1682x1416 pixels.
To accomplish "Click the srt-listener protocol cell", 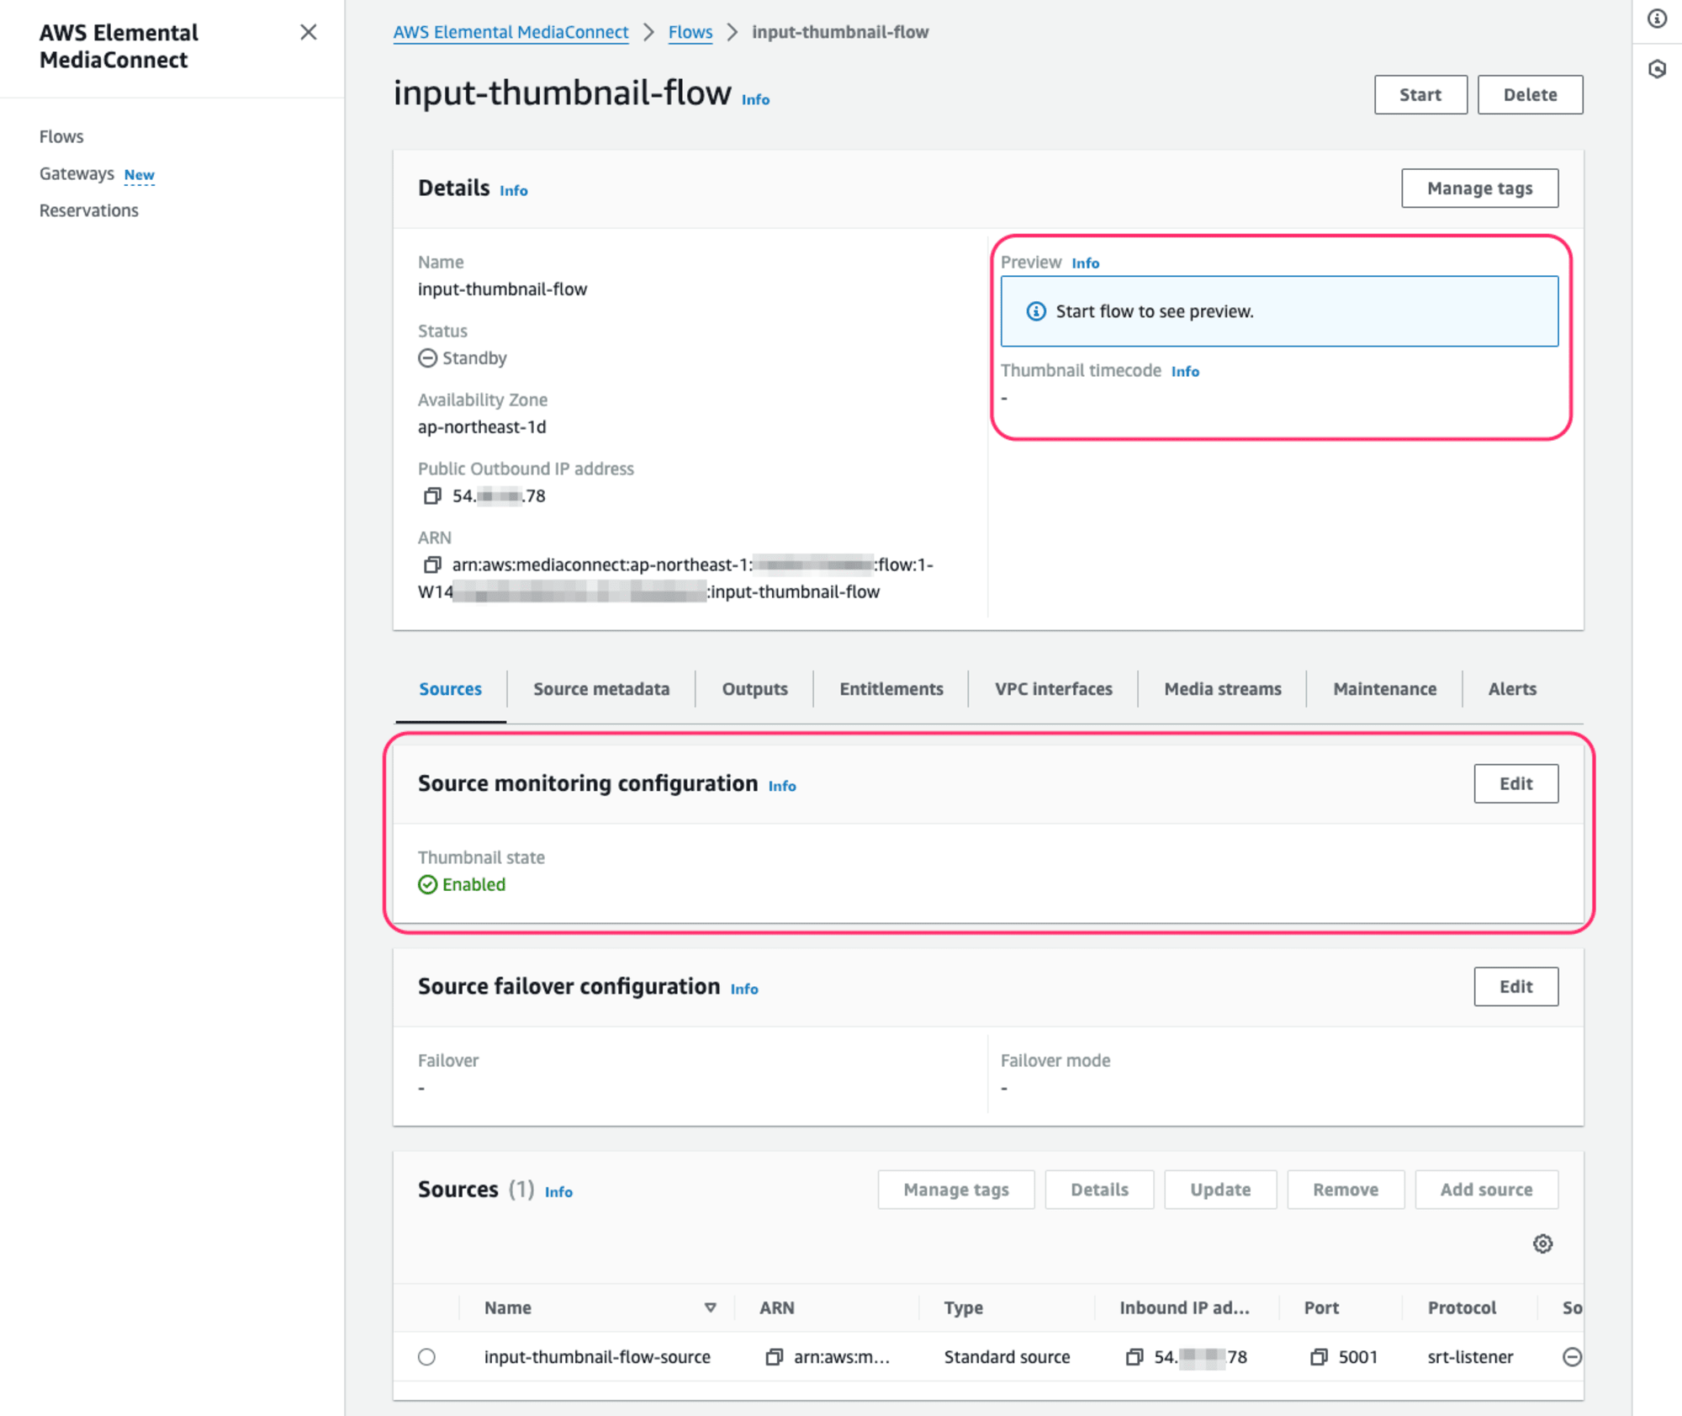I will click(x=1470, y=1356).
